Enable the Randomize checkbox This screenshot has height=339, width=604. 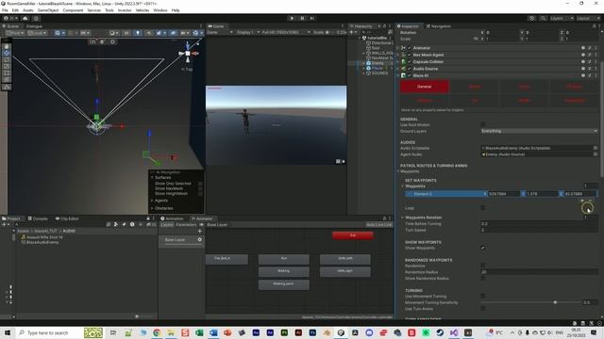tap(483, 266)
